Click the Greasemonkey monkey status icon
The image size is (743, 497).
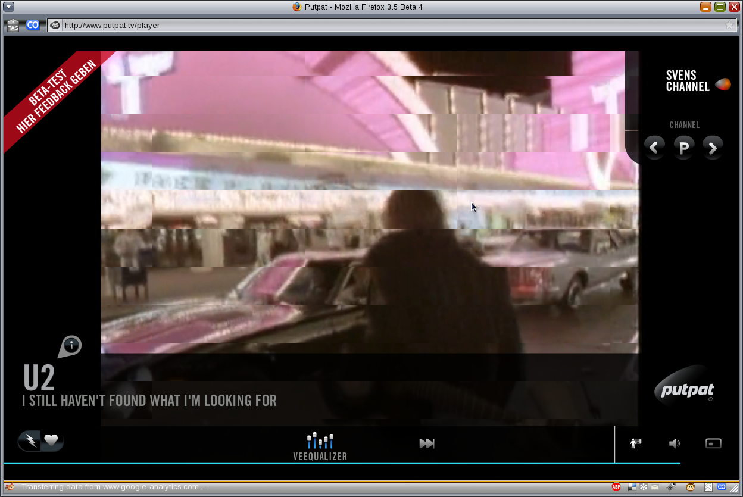(691, 487)
